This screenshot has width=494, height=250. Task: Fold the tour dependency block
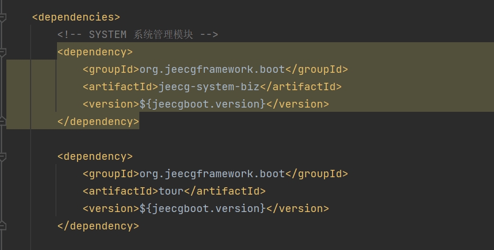click(3, 157)
